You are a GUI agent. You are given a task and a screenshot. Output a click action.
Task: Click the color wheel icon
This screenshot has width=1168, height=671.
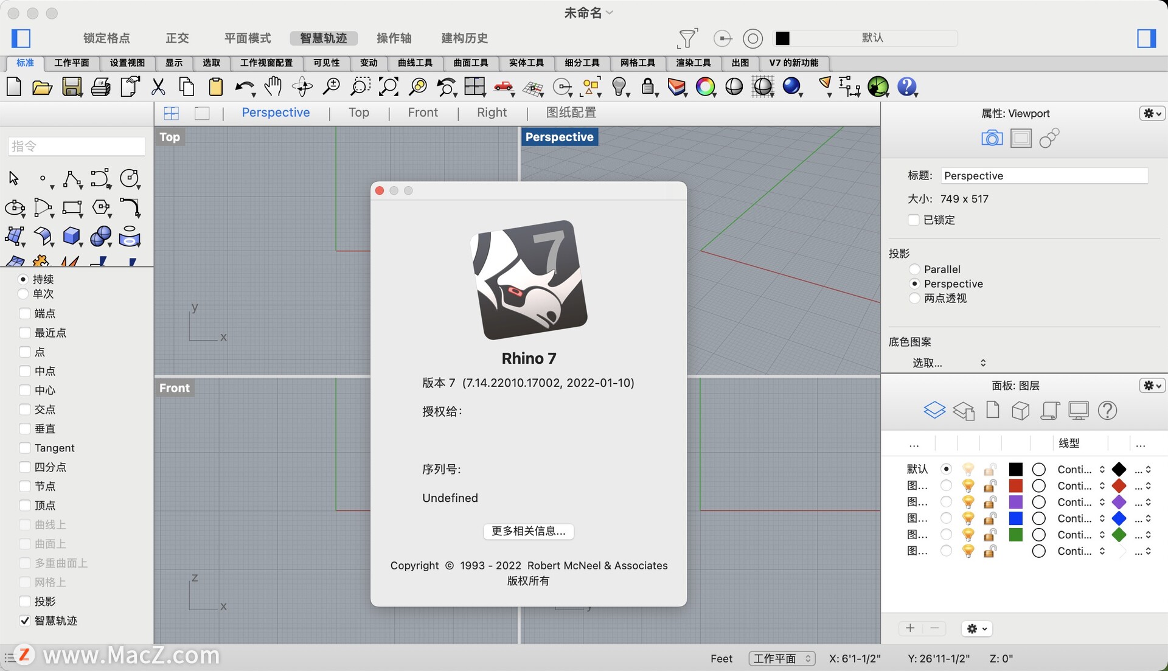[x=705, y=87]
